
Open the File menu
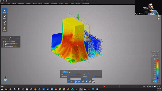[x=2, y=3]
